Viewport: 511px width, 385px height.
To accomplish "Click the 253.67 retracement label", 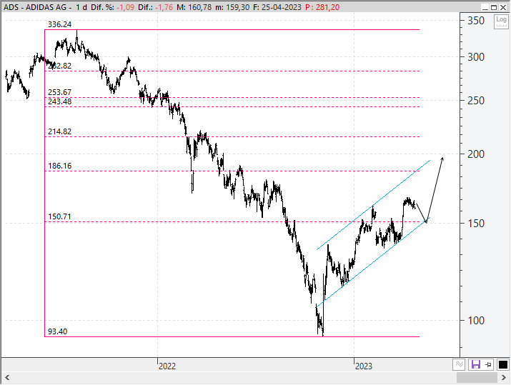I will pos(59,92).
